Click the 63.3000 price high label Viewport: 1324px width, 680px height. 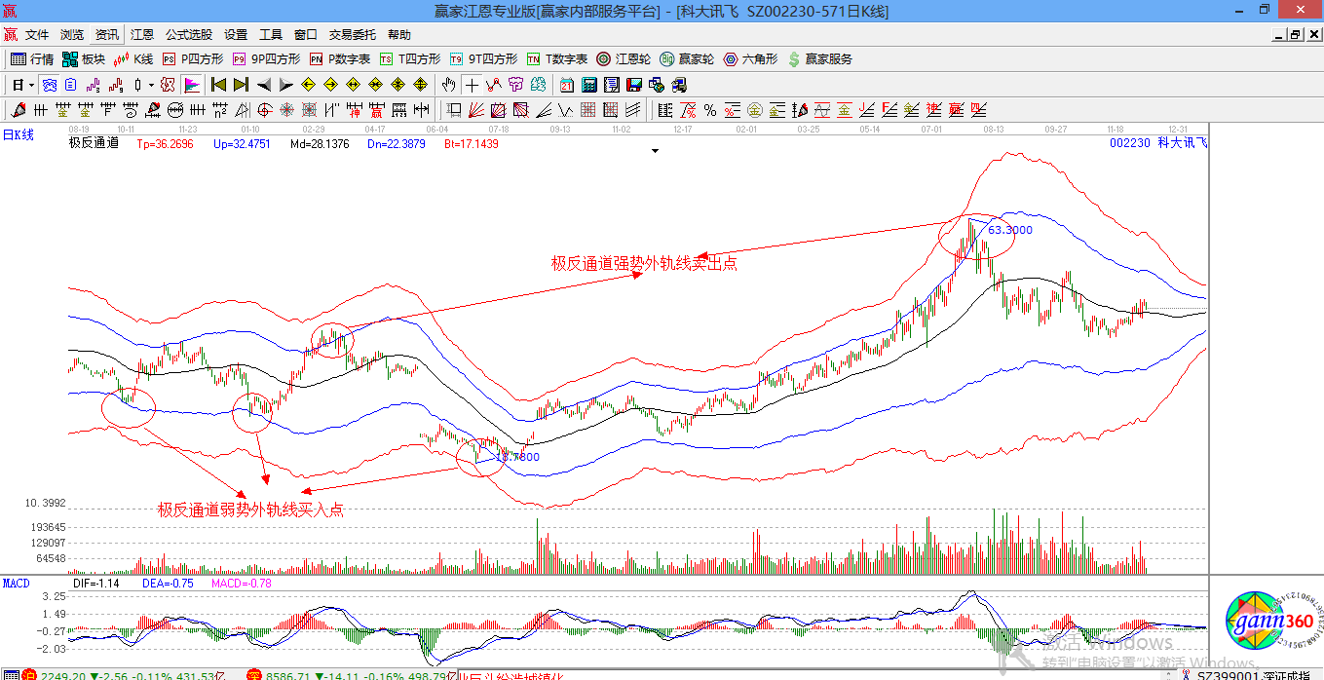1010,230
